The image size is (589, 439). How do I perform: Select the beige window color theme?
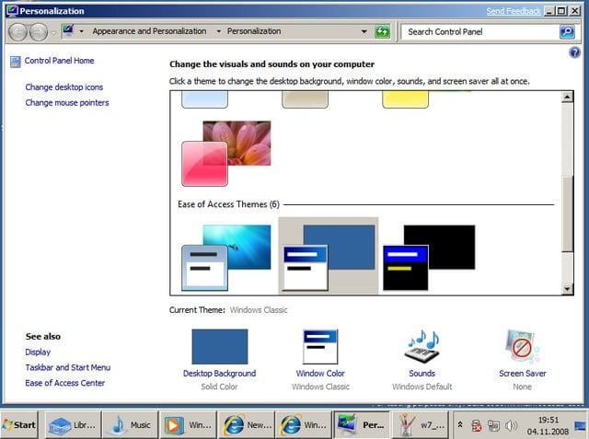tap(305, 100)
